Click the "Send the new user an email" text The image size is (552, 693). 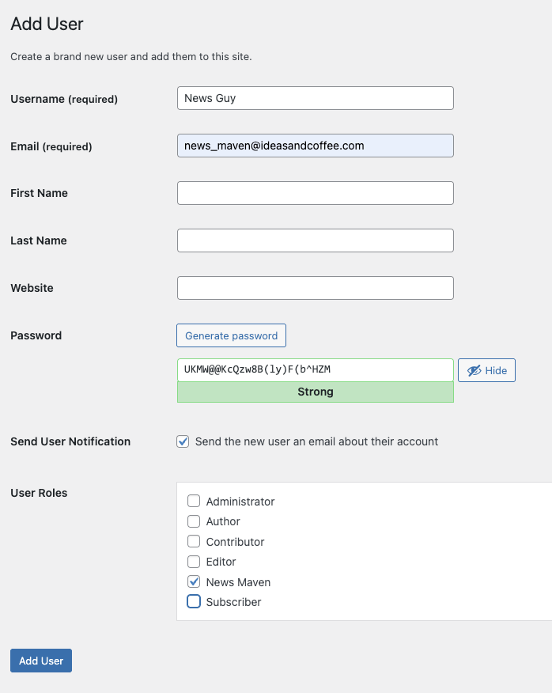(x=316, y=441)
